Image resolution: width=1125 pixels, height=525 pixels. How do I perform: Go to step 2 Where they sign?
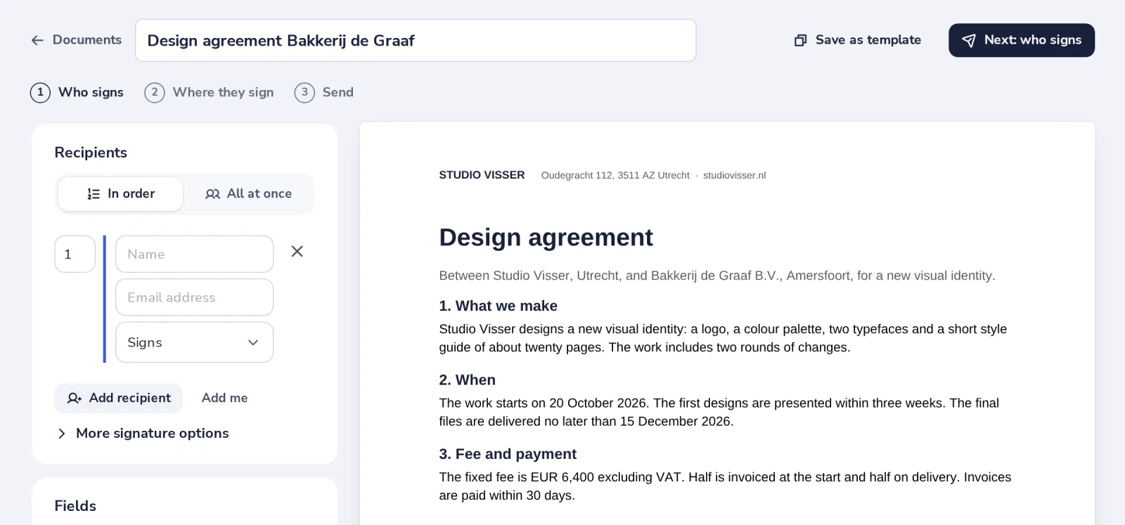click(209, 93)
